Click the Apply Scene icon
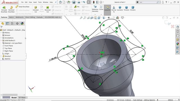The image size is (180, 101). pos(118,18)
